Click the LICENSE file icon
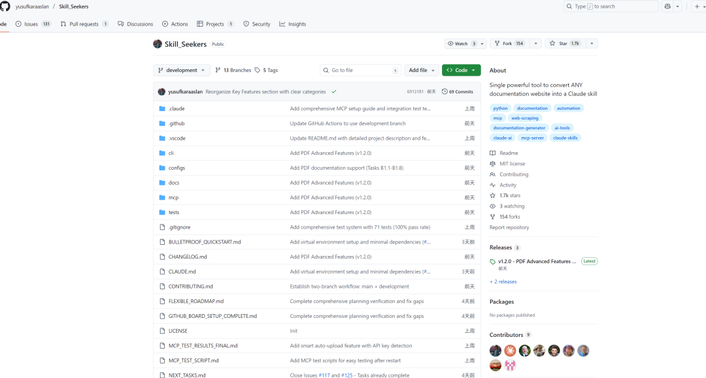Screen dimensions: 706x378 coord(162,331)
